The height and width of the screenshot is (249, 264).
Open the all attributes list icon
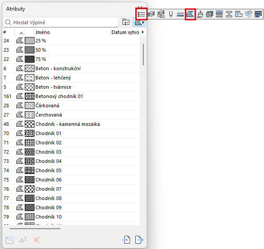141,14
